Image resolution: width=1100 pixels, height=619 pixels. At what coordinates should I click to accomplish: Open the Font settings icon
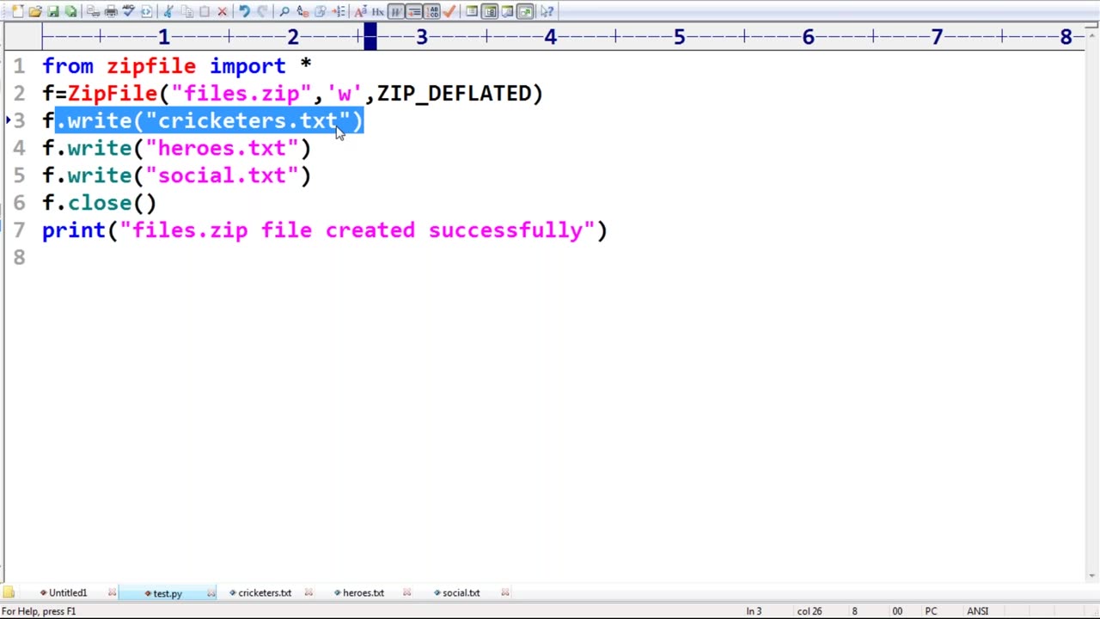360,11
